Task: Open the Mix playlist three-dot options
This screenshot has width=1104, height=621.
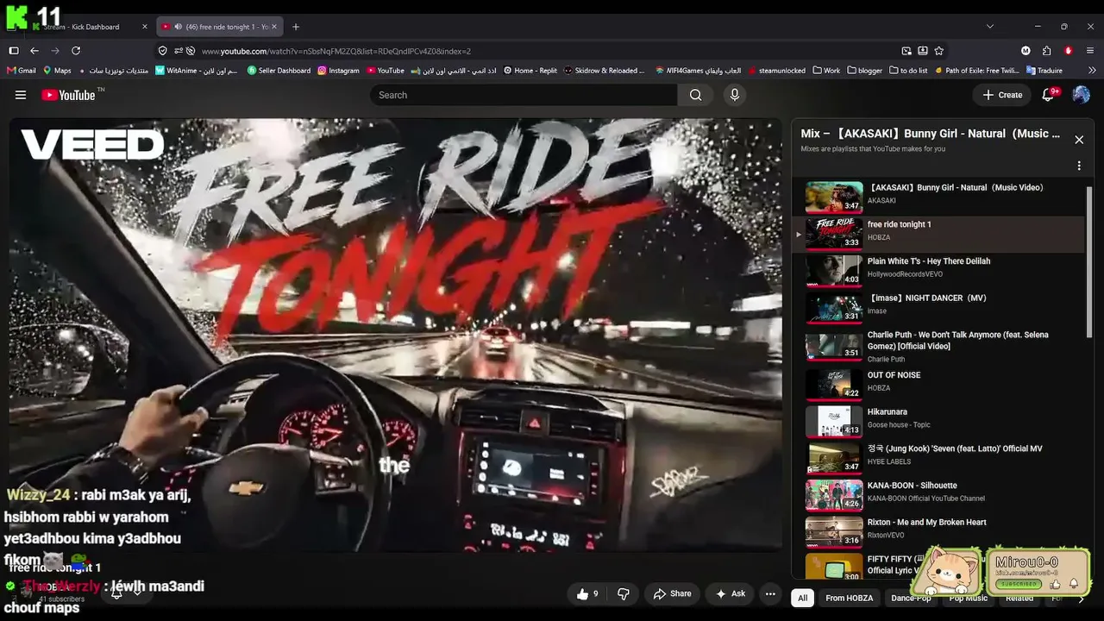Action: 1079,166
